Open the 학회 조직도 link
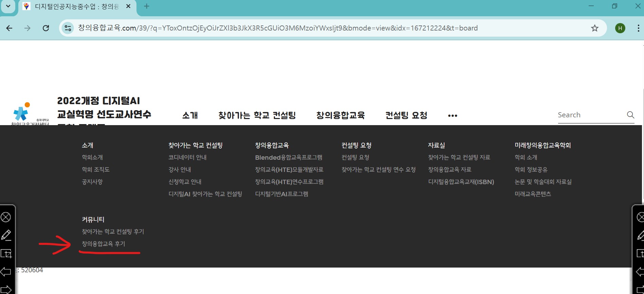 click(x=96, y=170)
